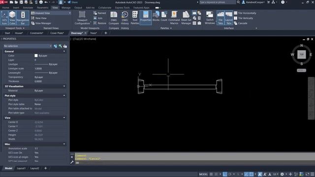315x177 pixels.
Task: Open the KendredCooper account menu
Action: (x=253, y=2)
